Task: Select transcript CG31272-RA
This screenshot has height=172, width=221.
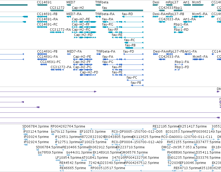Action: (57, 32)
